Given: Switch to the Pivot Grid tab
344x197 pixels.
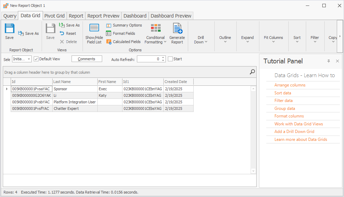Looking at the screenshot, I should (54, 16).
